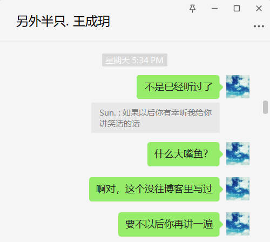Click avatar beside "啊对，这个没往博客里写过" message
This screenshot has width=270, height=242.
238,189
